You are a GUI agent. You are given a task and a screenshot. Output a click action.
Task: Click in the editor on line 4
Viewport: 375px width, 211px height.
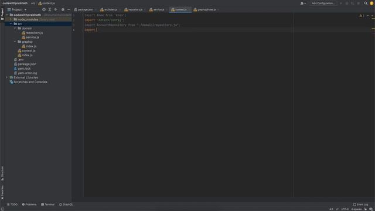click(189, 30)
